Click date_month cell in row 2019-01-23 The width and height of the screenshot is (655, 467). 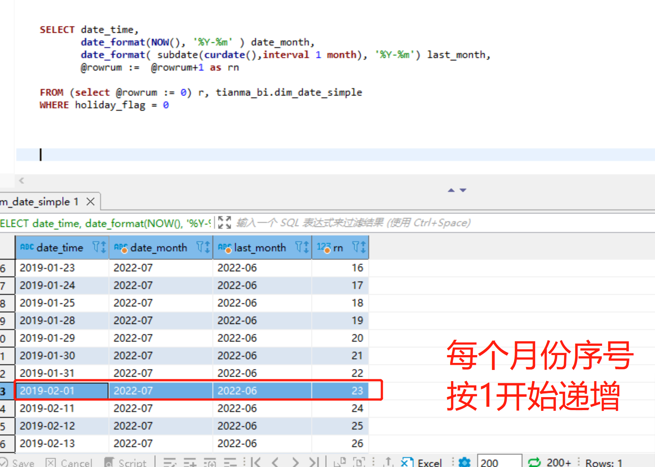160,268
